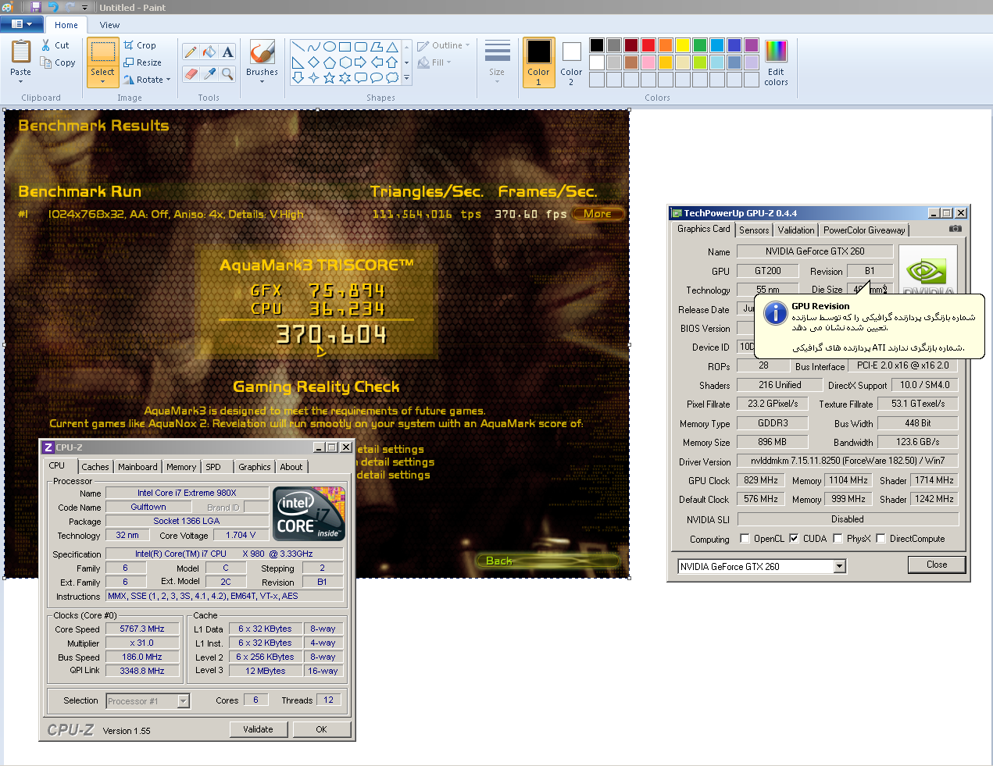Click the Close button in GPU-Z
993x766 pixels.
pos(937,565)
